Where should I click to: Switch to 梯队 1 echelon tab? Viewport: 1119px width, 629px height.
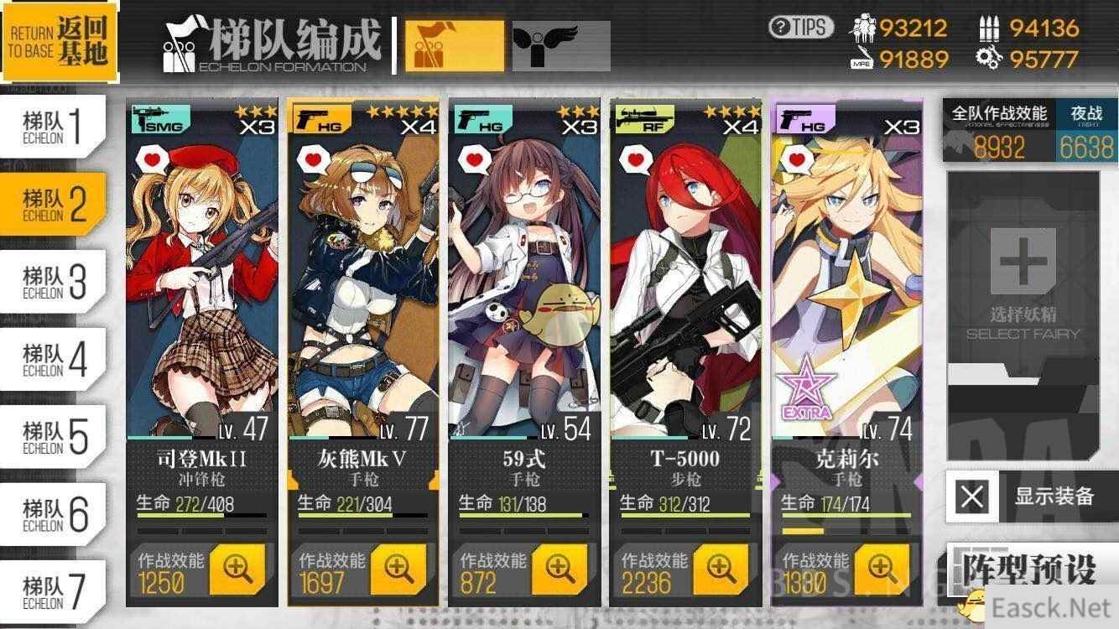(54, 127)
